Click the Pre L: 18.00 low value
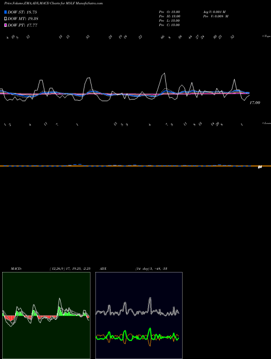 tap(170, 21)
